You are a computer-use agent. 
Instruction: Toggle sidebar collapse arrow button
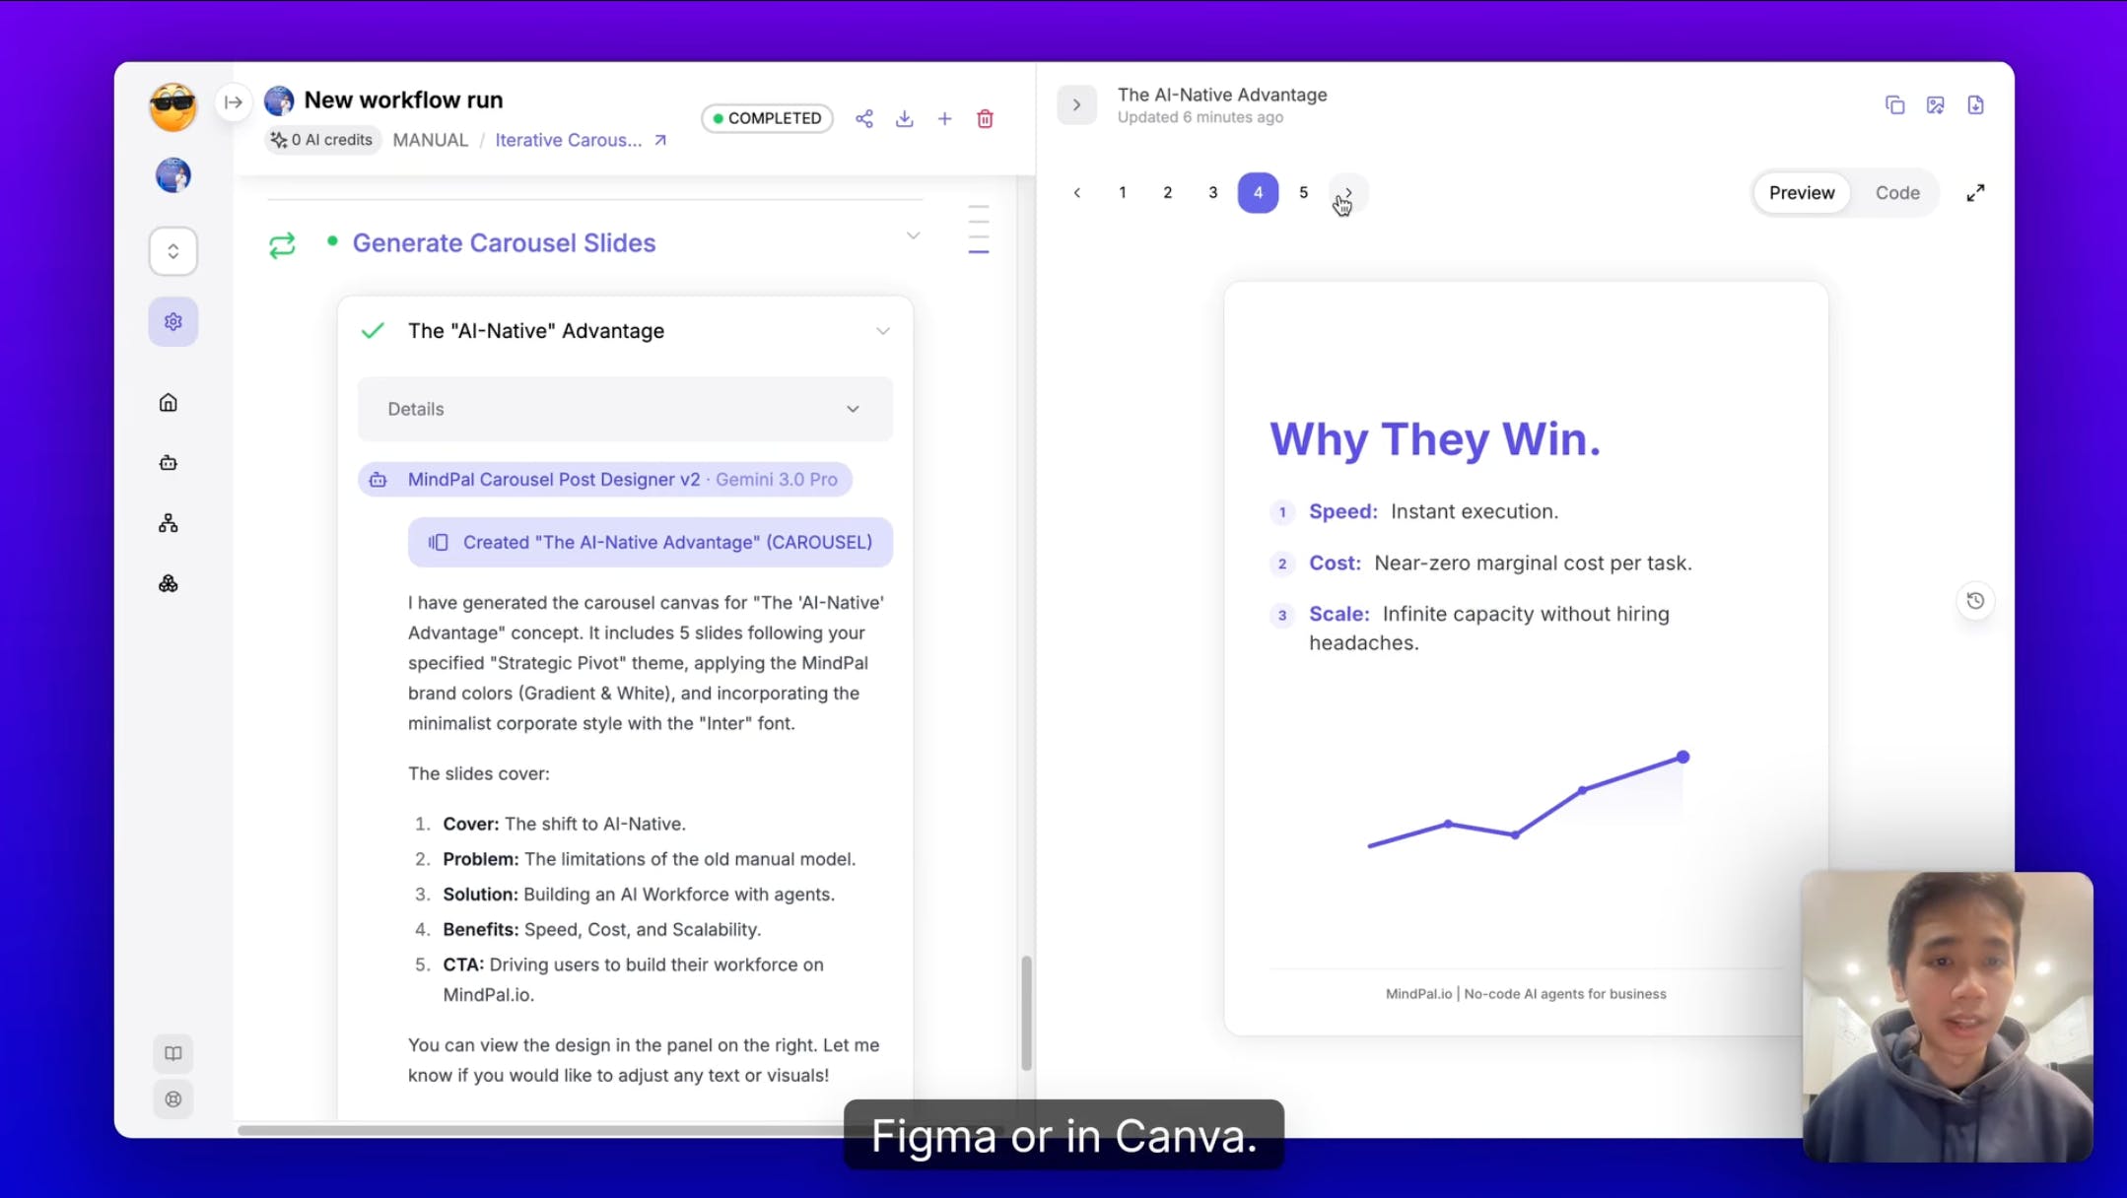(234, 101)
